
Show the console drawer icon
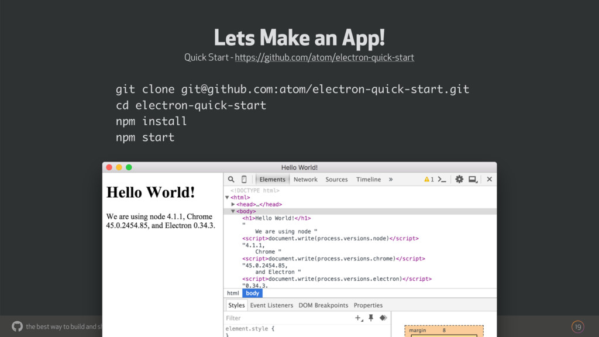[x=442, y=179]
